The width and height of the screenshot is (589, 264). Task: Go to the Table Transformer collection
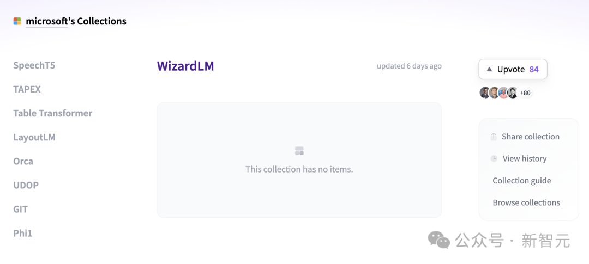[52, 113]
